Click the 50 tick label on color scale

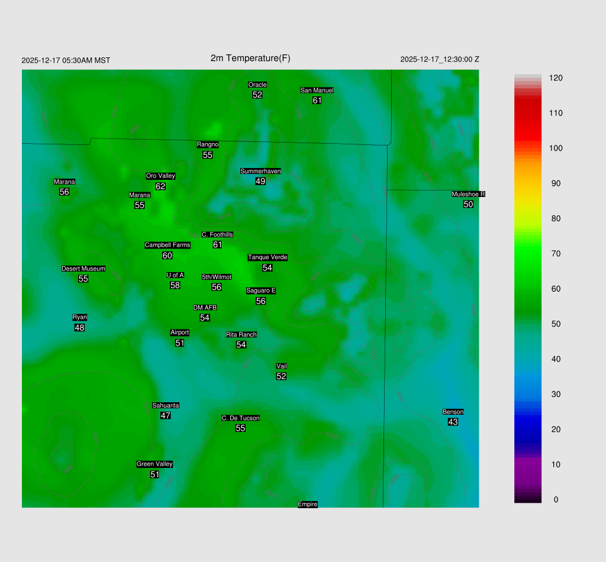click(x=556, y=324)
